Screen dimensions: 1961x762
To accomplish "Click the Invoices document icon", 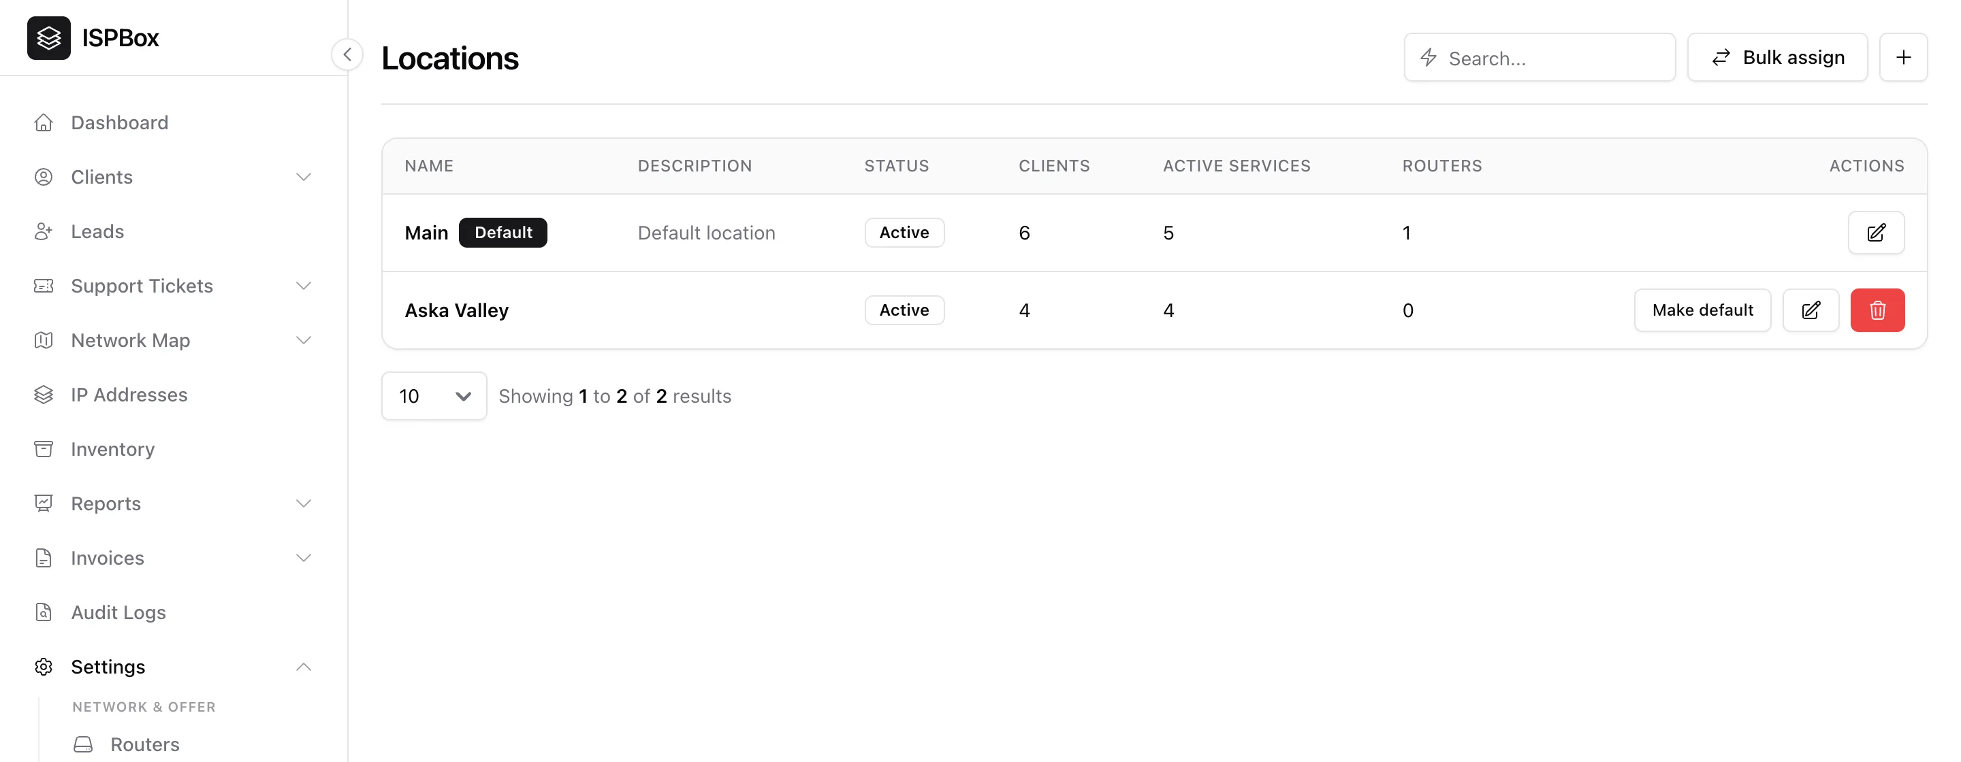I will click(44, 557).
